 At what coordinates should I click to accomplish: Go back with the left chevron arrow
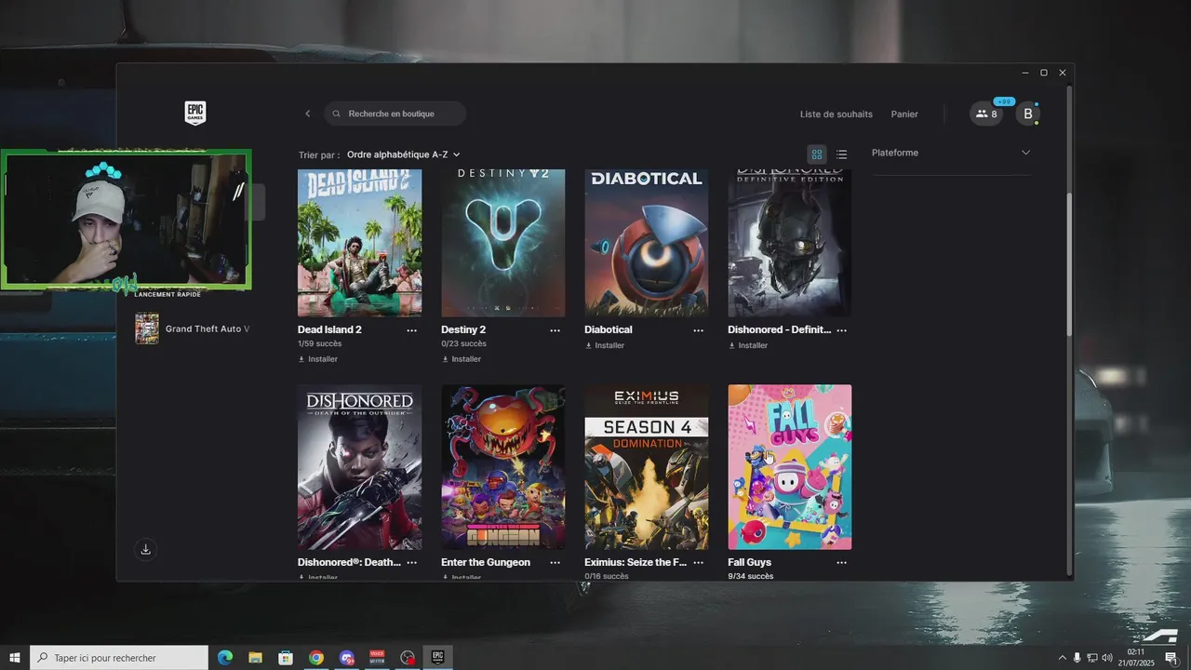tap(308, 114)
